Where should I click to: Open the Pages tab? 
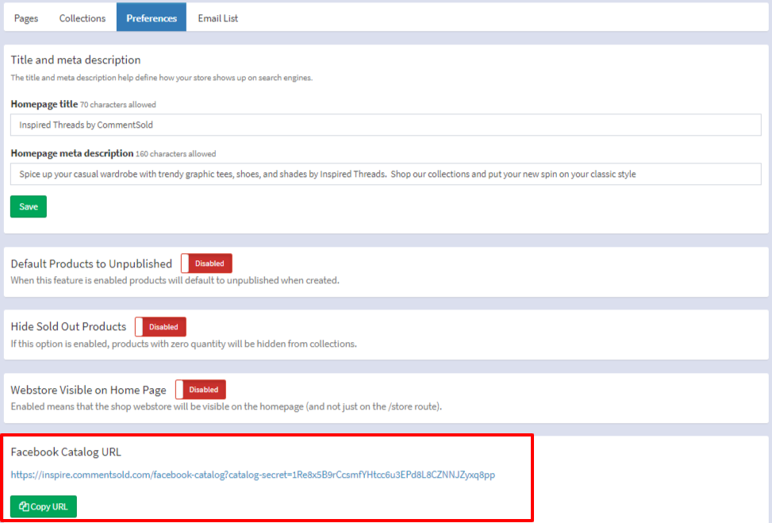coord(26,17)
